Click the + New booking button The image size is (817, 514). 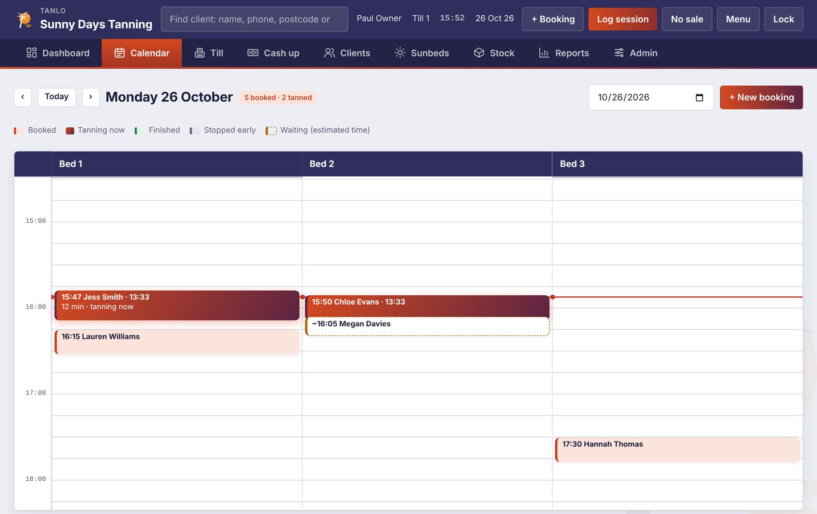pyautogui.click(x=762, y=97)
